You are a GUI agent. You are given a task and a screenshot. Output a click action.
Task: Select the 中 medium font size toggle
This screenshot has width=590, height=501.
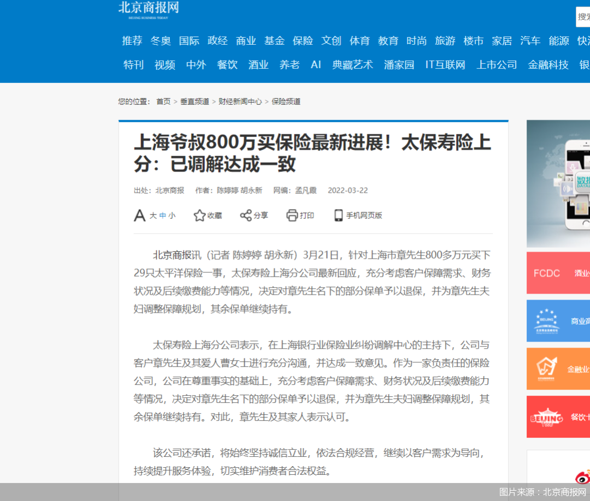click(163, 216)
